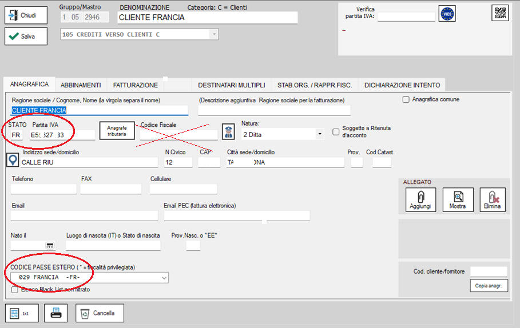Click the map pin address locator icon
This screenshot has height=328, width=520.
coord(13,159)
